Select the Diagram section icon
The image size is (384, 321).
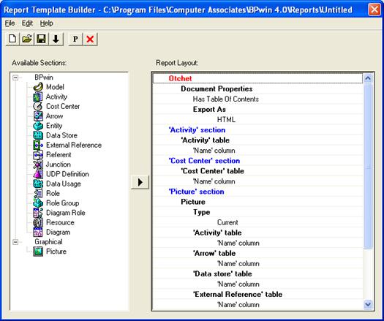point(38,232)
